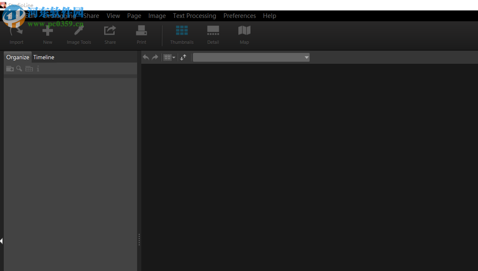Image resolution: width=478 pixels, height=271 pixels.
Task: Create a new item with the New icon
Action: point(47,35)
